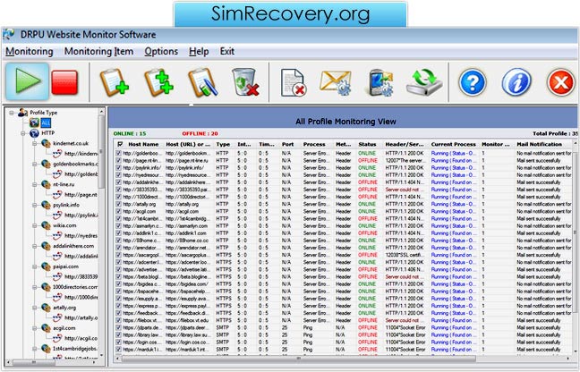Click artally.org globe icon in tree
Screen dimensions: 580x372
(x=46, y=308)
